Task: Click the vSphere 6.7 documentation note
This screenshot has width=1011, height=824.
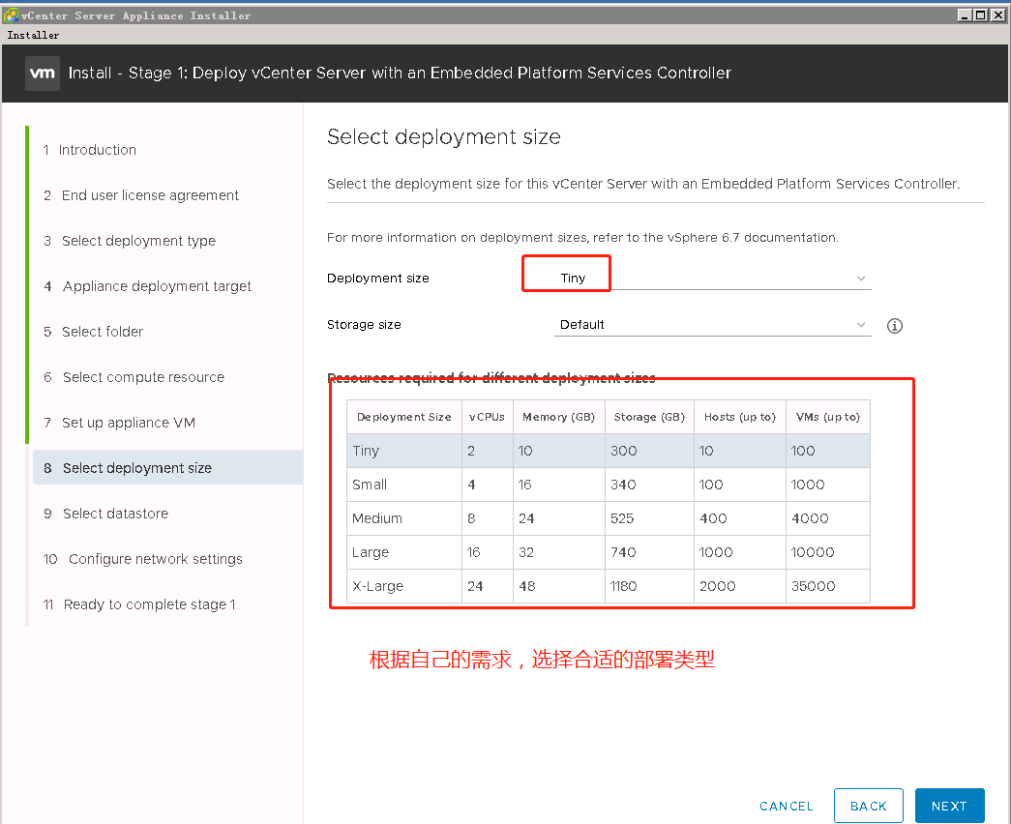Action: [582, 237]
